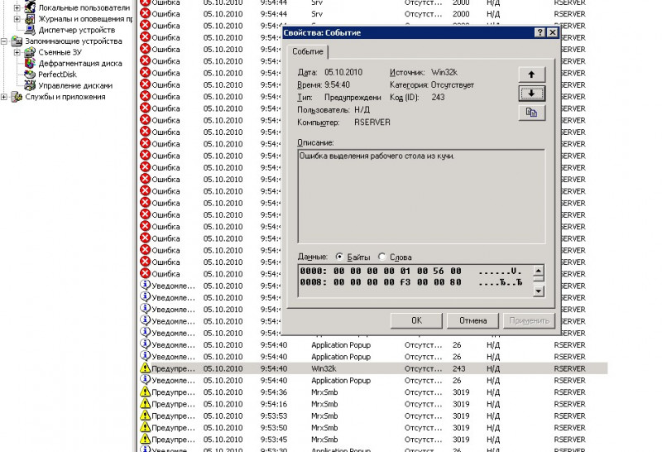Copy event details with the copy icon button
The height and width of the screenshot is (452, 662).
pyautogui.click(x=531, y=113)
